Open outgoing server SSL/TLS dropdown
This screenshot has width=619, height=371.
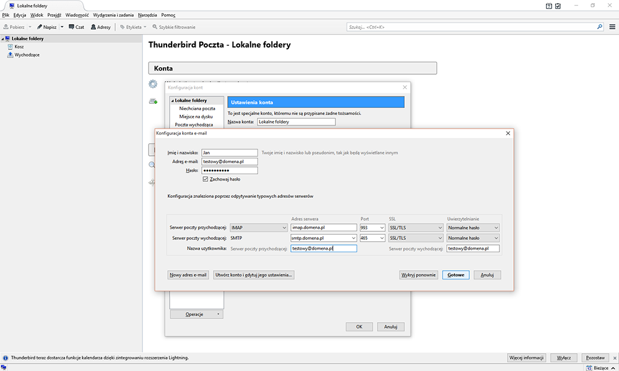pyautogui.click(x=416, y=237)
